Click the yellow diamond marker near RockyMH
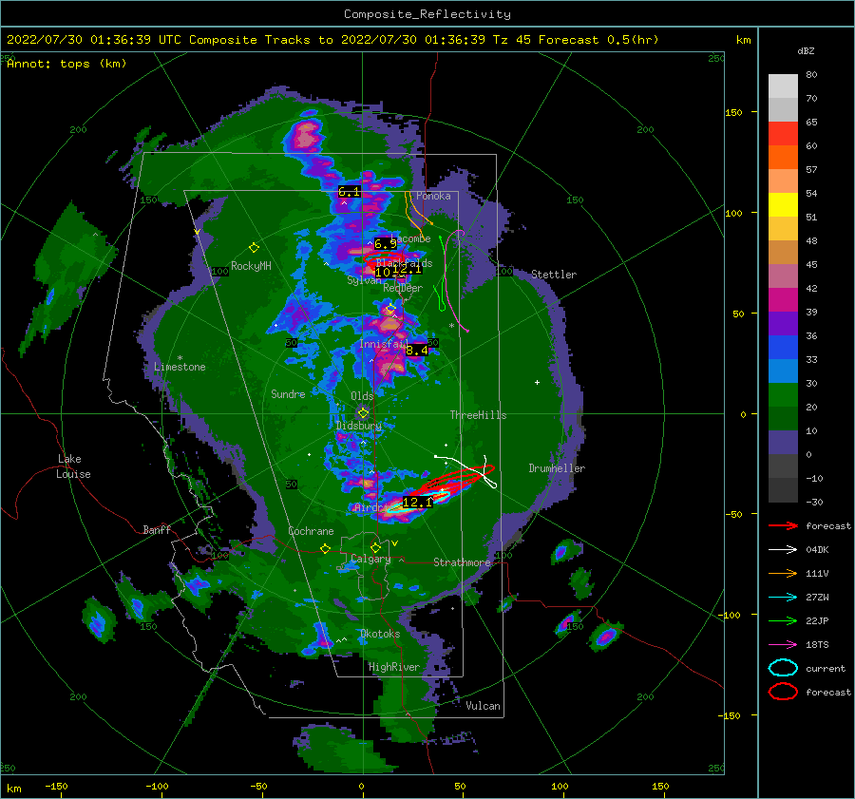Screen dimensions: 855x799 pos(254,248)
